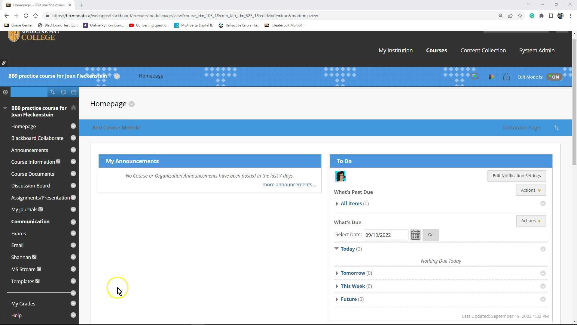Screen dimensions: 577x325
Task: Open Exams menu item options chevron
Action: pyautogui.click(x=73, y=234)
